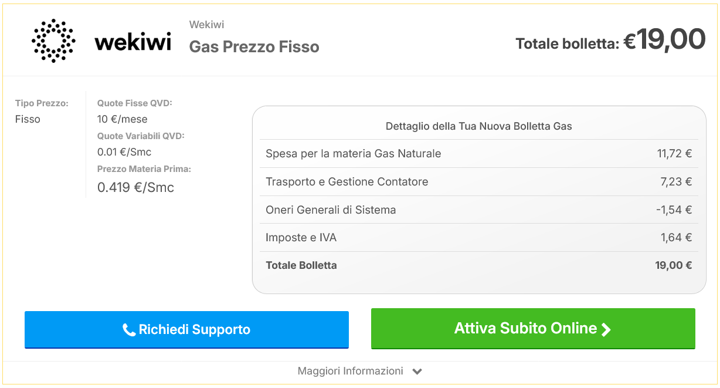The height and width of the screenshot is (388, 720).
Task: Click the arrow icon on Attiva button
Action: (x=606, y=329)
